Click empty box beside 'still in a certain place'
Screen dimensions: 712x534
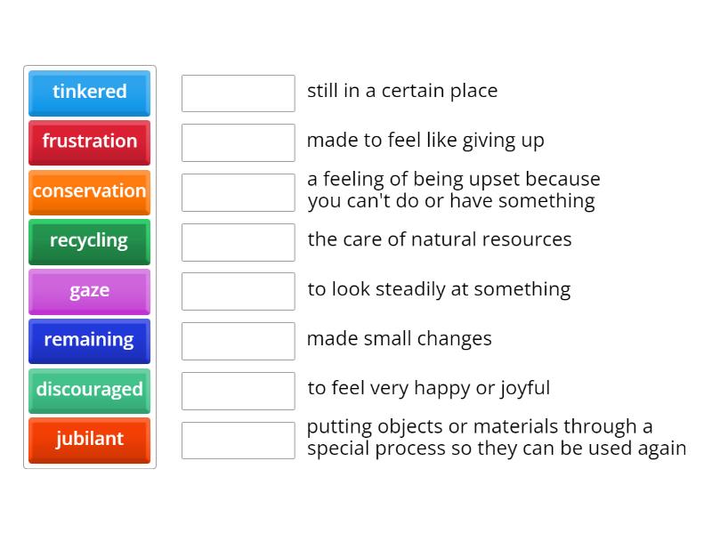(239, 93)
